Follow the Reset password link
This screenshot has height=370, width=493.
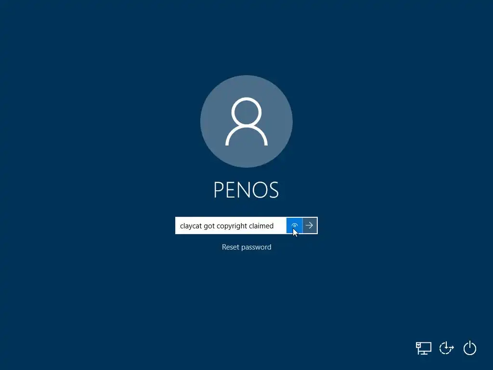tap(246, 247)
